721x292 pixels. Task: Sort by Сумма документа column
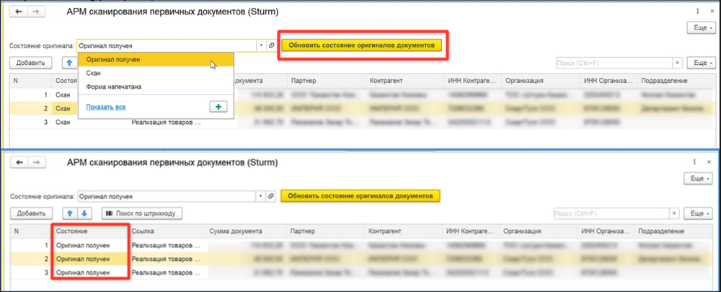pyautogui.click(x=246, y=231)
